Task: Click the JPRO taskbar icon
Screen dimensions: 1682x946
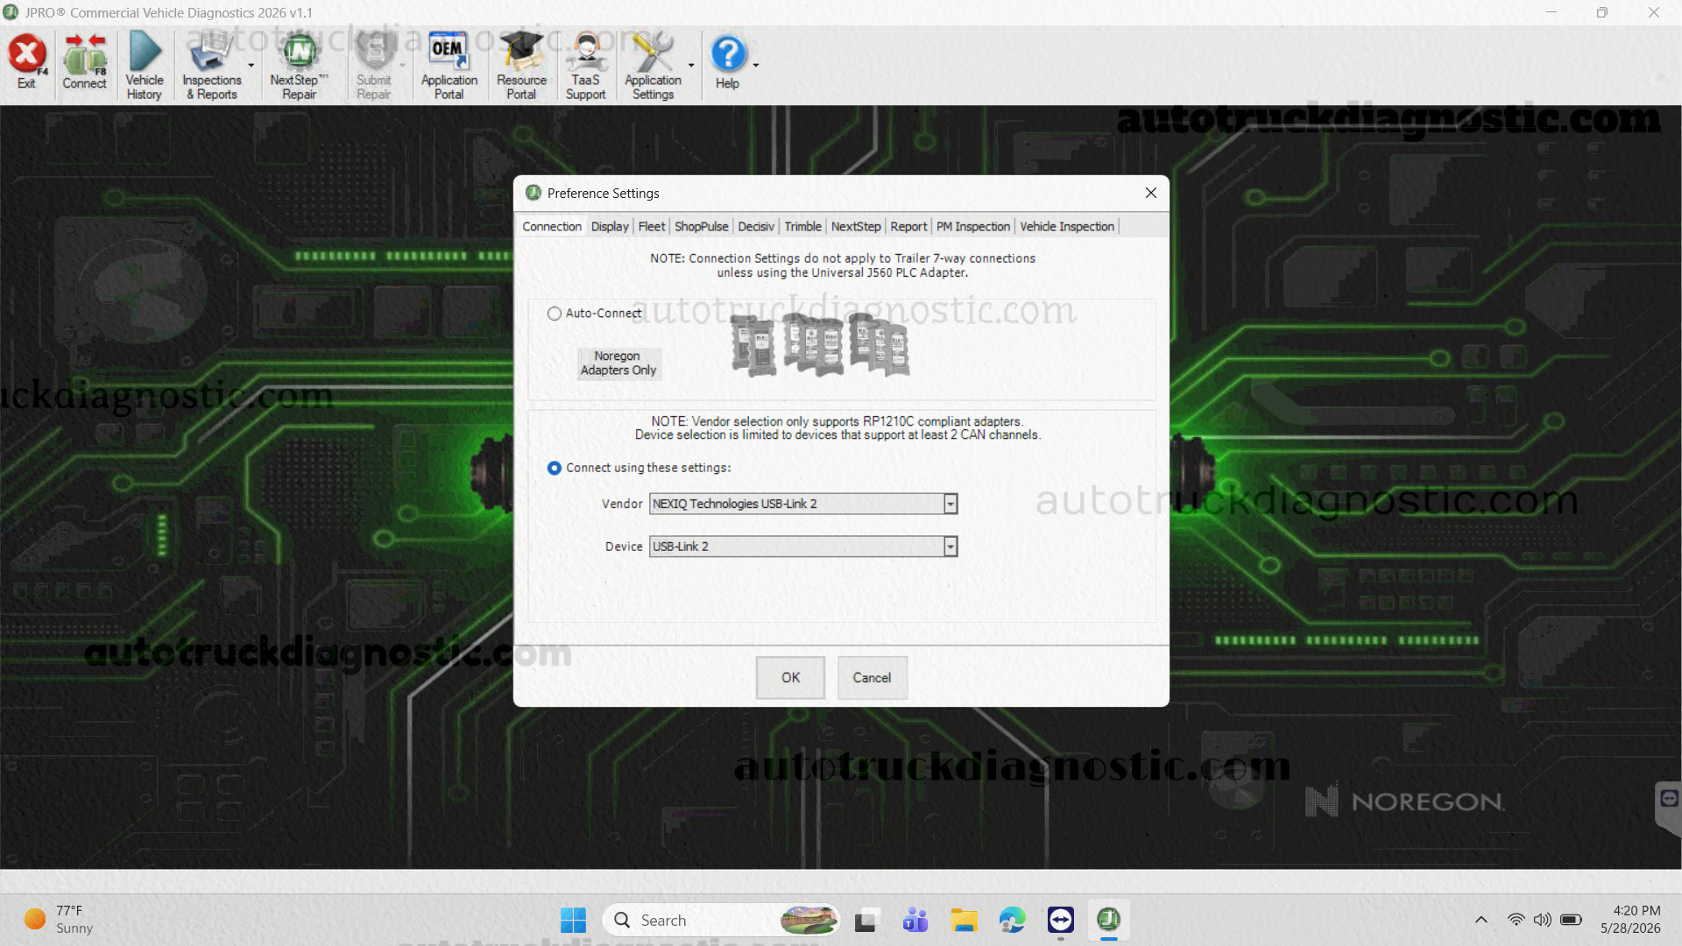Action: pyautogui.click(x=1109, y=920)
